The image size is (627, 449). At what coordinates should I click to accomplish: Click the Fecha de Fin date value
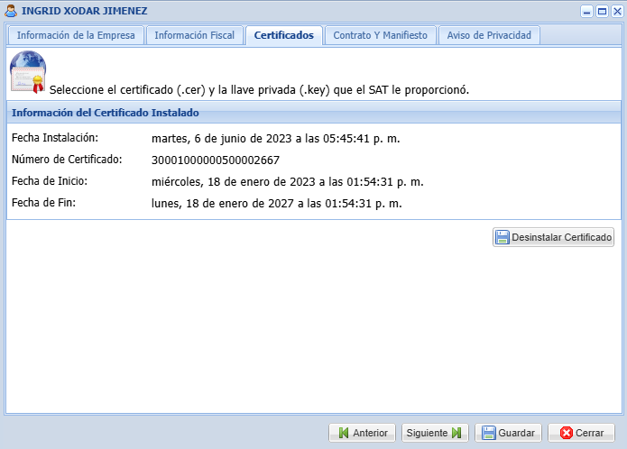276,203
